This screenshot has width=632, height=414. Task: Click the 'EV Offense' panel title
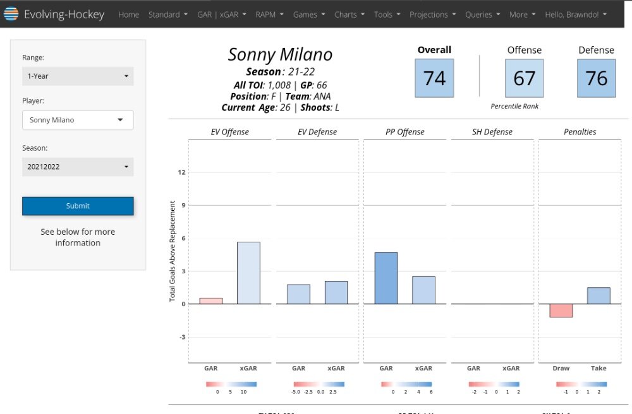click(x=230, y=132)
